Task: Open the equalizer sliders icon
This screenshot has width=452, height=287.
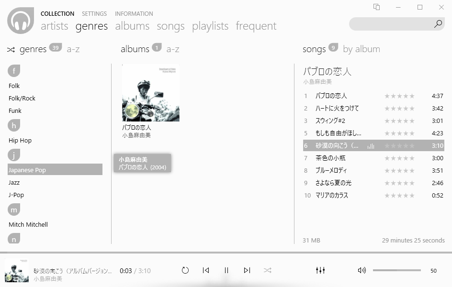Action: [x=320, y=270]
